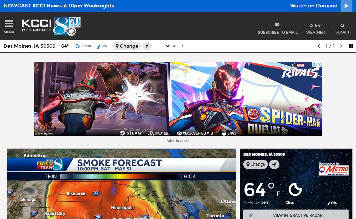This screenshot has height=219, width=356.
Task: Click Change location in top weather bar
Action: click(127, 46)
